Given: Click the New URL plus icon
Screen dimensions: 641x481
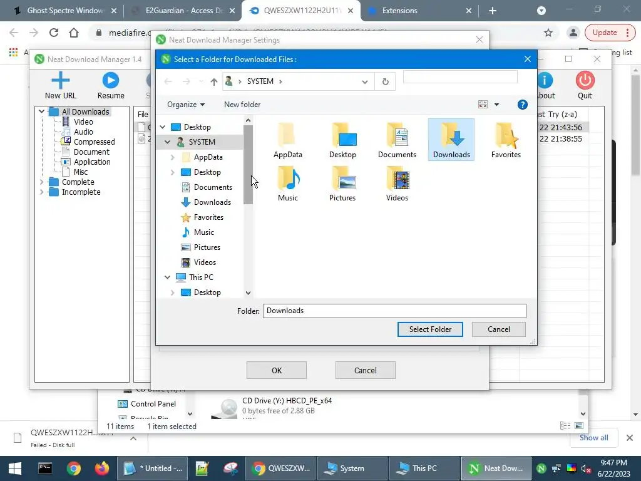Looking at the screenshot, I should click(x=61, y=80).
